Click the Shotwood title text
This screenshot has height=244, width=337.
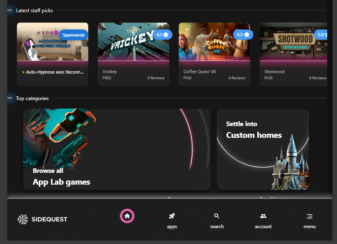[274, 72]
